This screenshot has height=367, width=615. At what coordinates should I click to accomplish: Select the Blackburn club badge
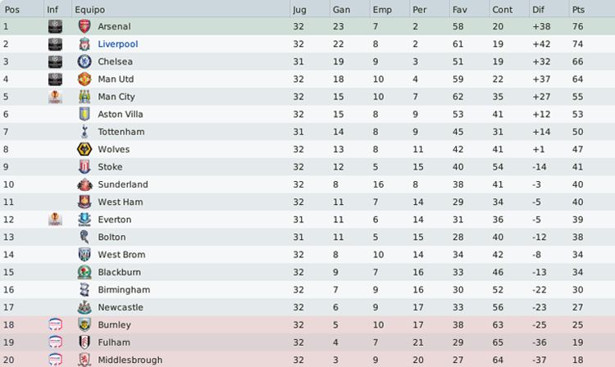tap(84, 272)
